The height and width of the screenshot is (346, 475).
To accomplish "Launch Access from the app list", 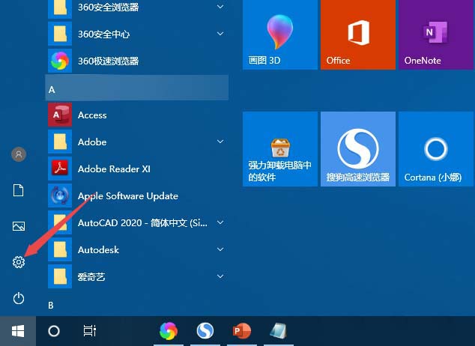I will pyautogui.click(x=138, y=115).
